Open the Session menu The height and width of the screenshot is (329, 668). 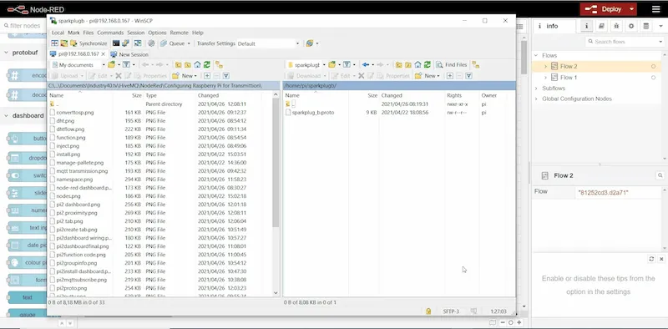tap(136, 33)
